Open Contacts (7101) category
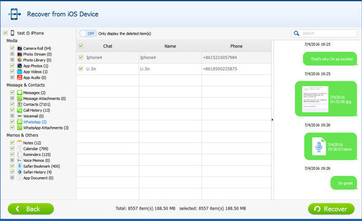 click(37, 104)
